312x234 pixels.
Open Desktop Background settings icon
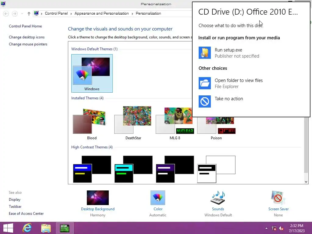click(98, 197)
